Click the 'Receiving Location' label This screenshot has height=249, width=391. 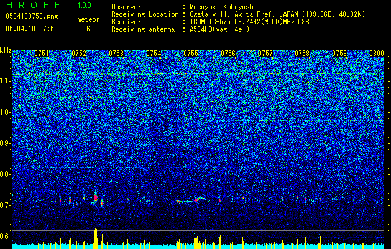pyautogui.click(x=145, y=14)
